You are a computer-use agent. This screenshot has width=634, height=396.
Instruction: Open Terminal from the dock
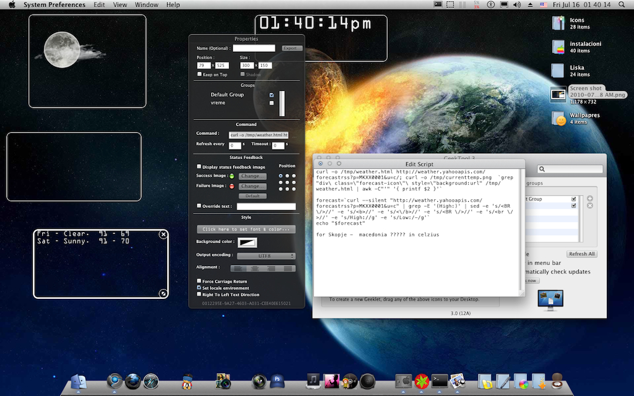440,381
